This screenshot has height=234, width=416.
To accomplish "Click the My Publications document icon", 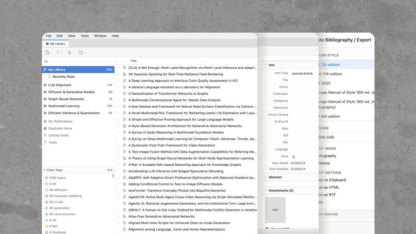I will click(45, 121).
